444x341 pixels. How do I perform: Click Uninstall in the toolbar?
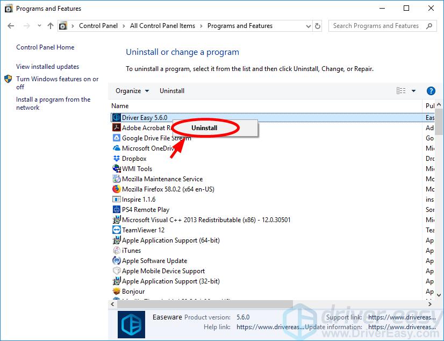coord(172,91)
